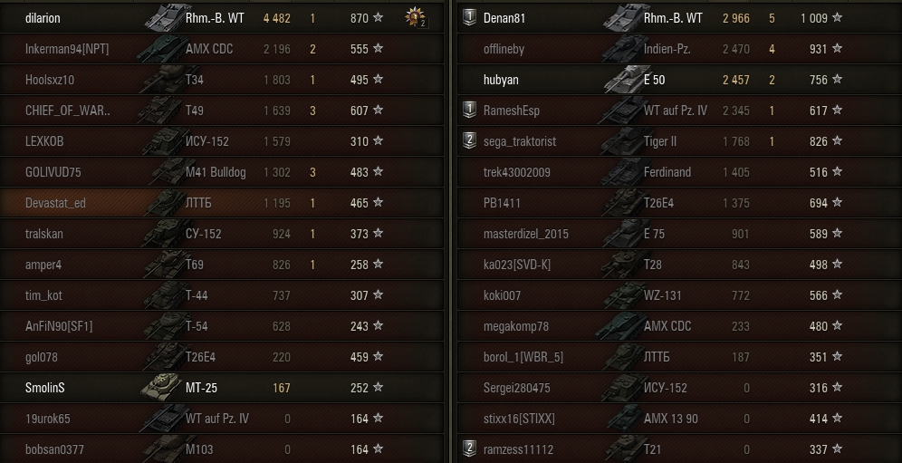
Task: Open player stixx16[STIXX] entry
Action: pyautogui.click(x=519, y=419)
